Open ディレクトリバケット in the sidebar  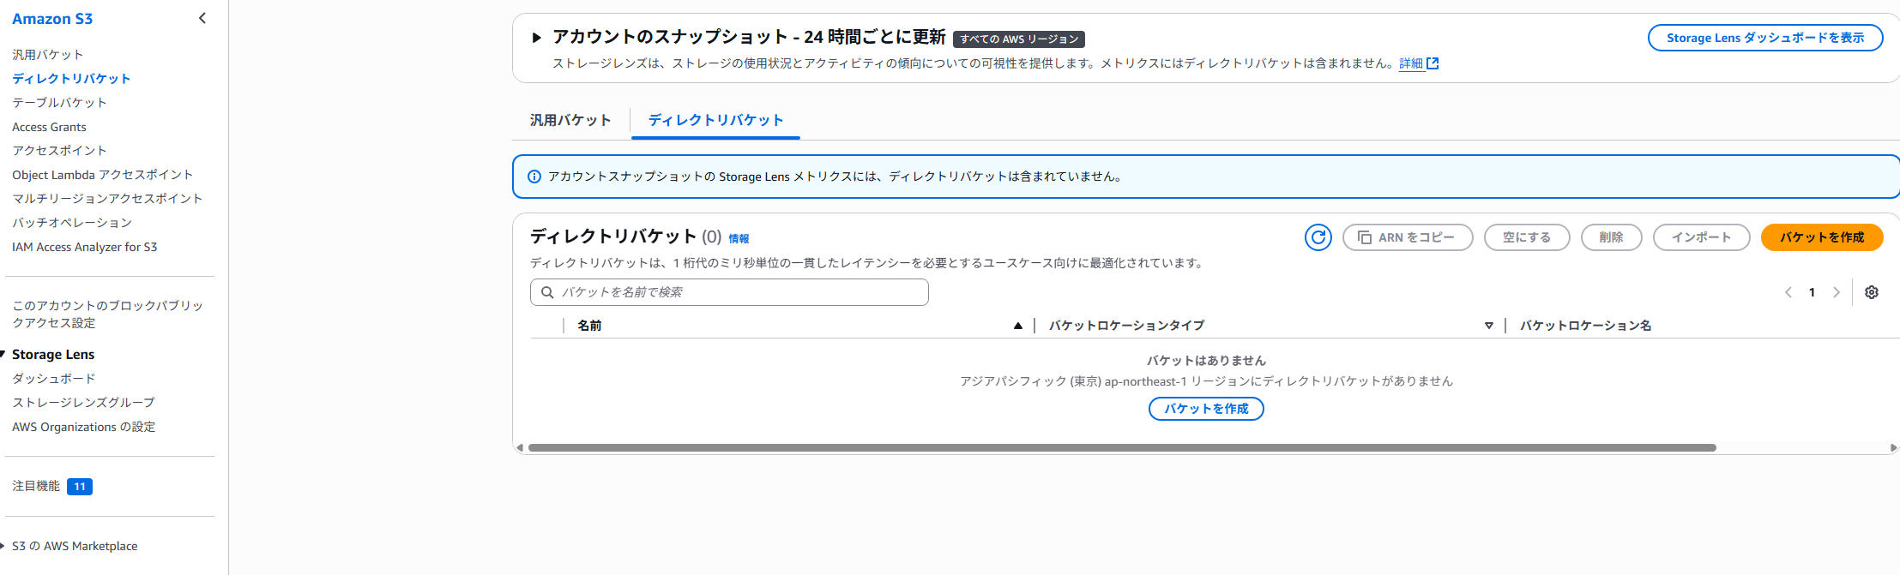[71, 78]
